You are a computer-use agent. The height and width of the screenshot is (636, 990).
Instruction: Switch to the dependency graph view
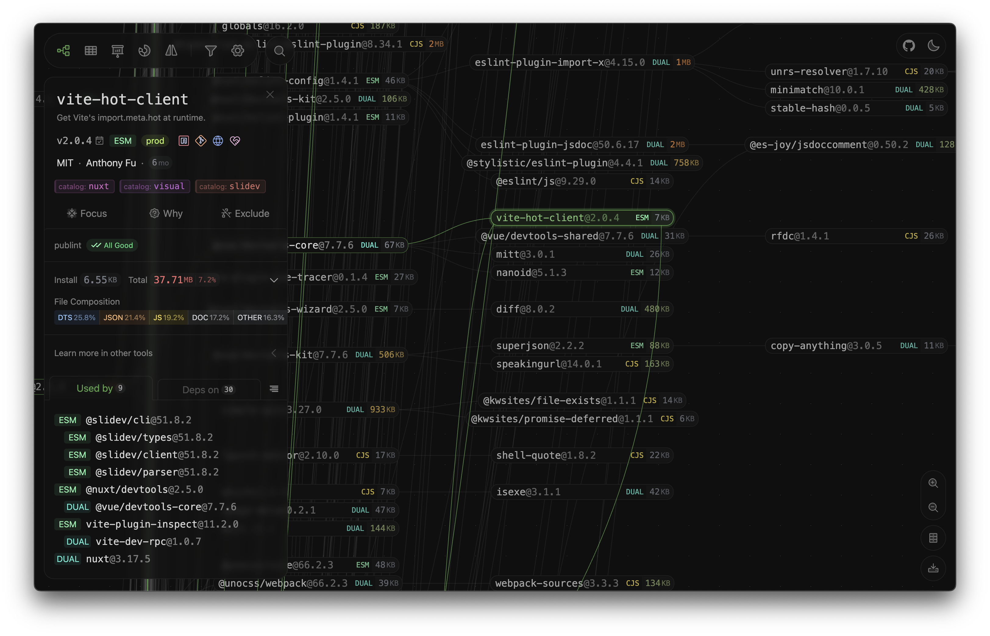64,51
